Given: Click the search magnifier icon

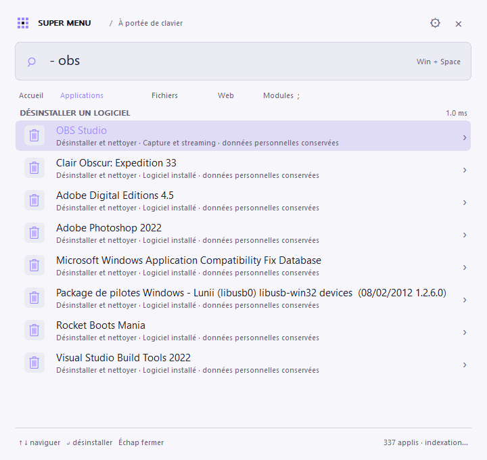Looking at the screenshot, I should 31,62.
